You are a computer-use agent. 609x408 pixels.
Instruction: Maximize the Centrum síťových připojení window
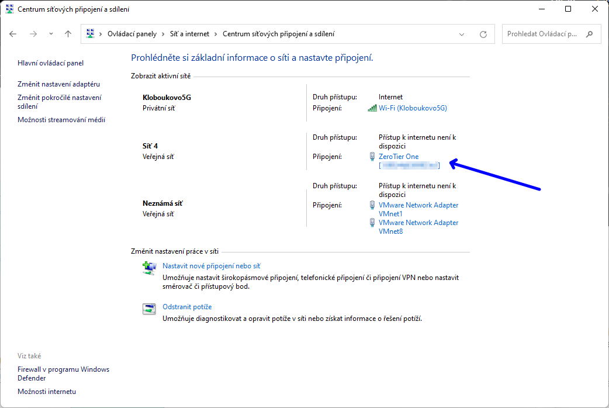point(568,9)
